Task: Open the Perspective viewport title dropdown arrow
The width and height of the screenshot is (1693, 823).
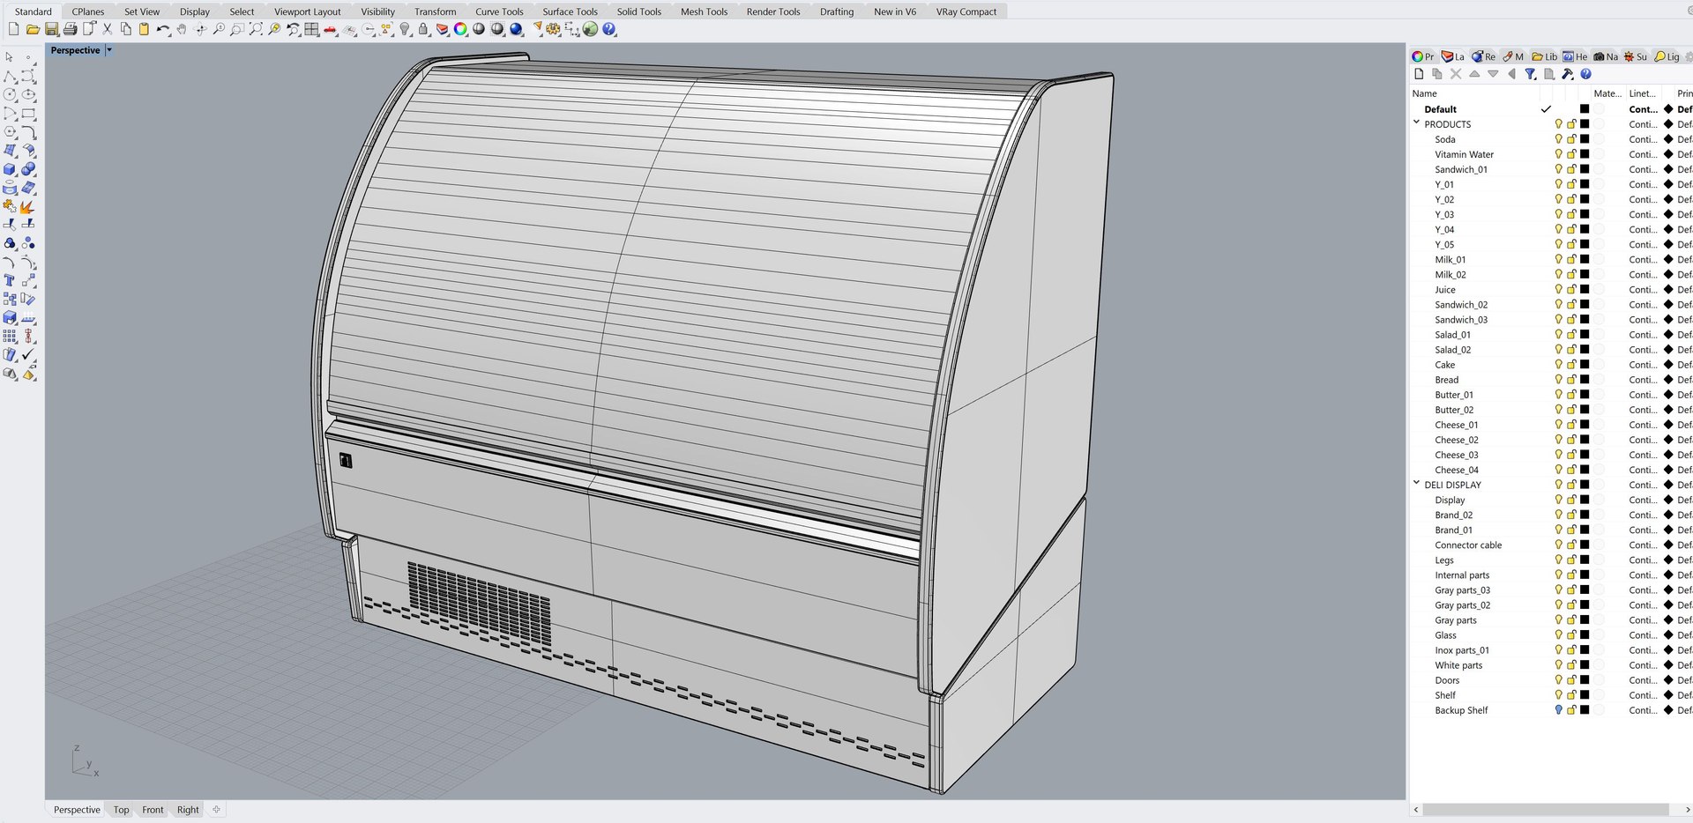Action: tap(109, 50)
